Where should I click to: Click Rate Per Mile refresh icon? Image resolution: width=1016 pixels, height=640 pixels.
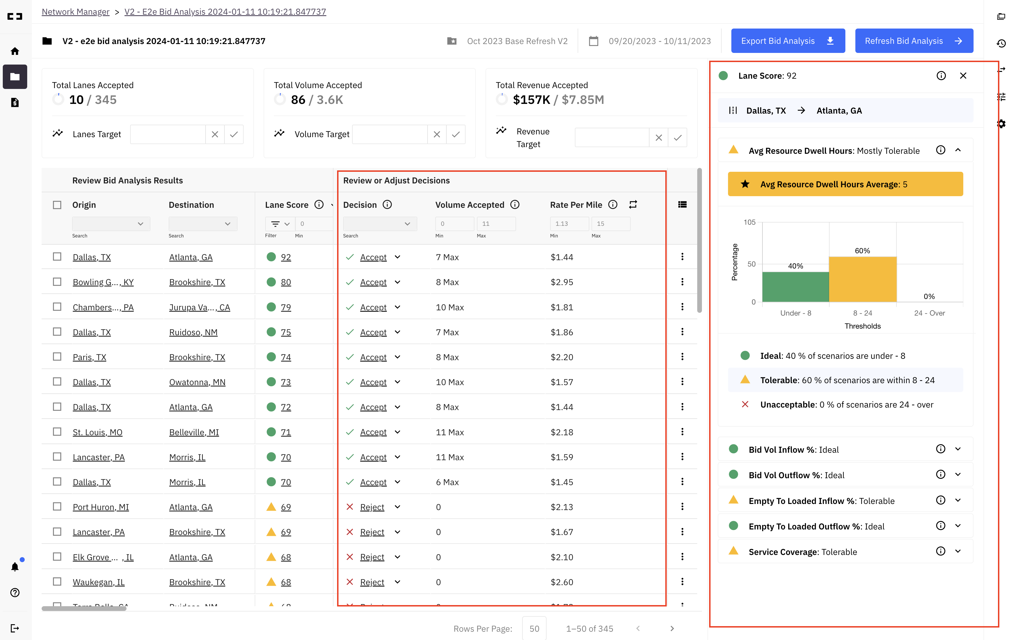[633, 205]
